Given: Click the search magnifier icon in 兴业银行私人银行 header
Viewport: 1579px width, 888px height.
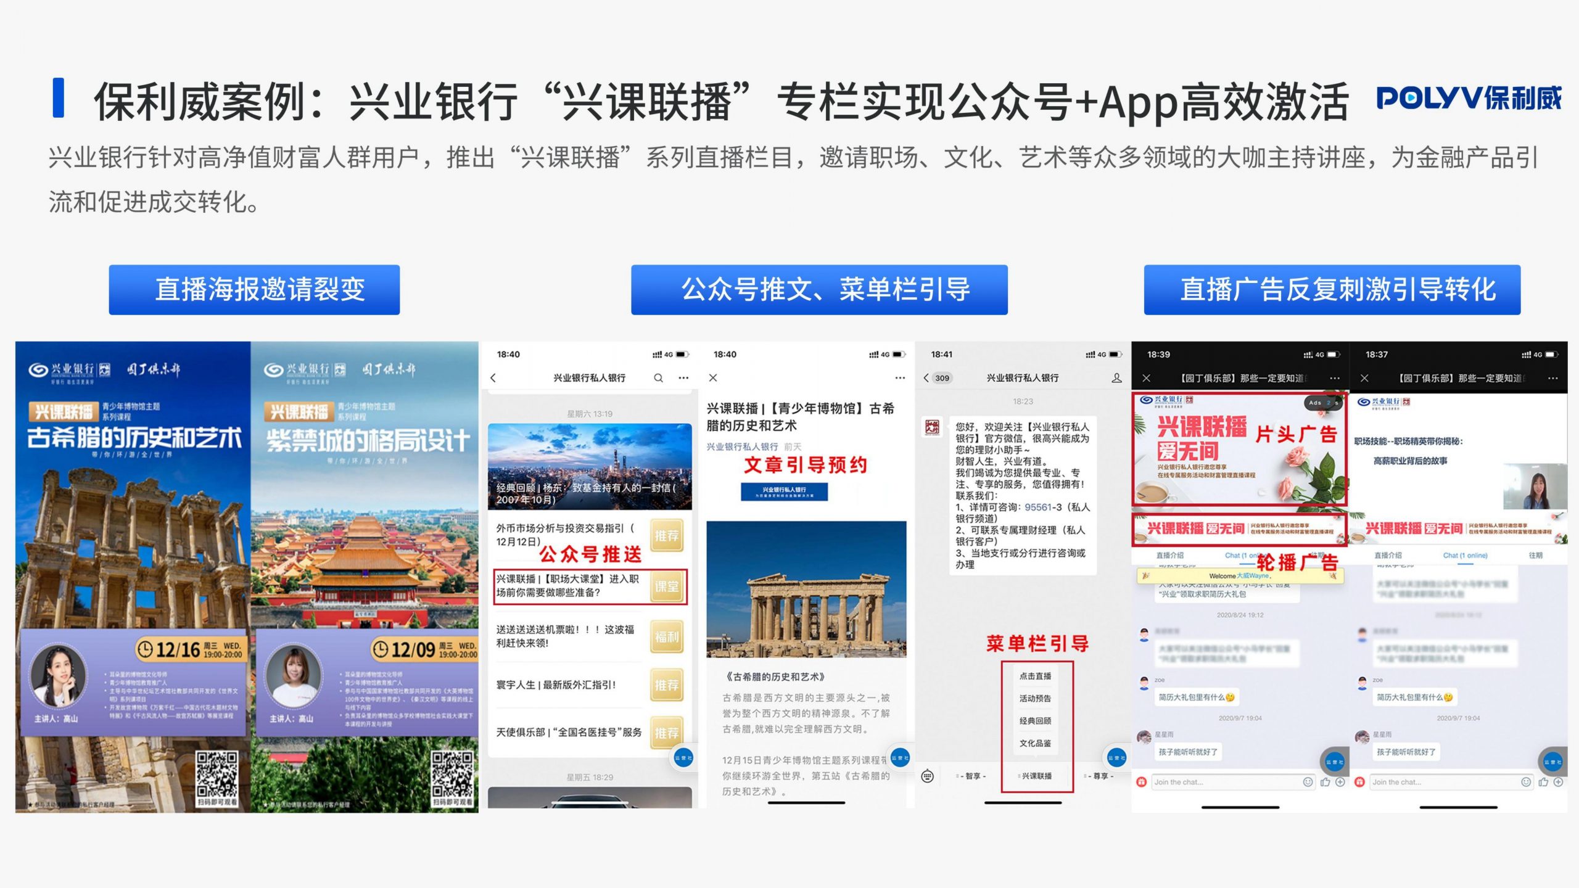Looking at the screenshot, I should (x=658, y=378).
